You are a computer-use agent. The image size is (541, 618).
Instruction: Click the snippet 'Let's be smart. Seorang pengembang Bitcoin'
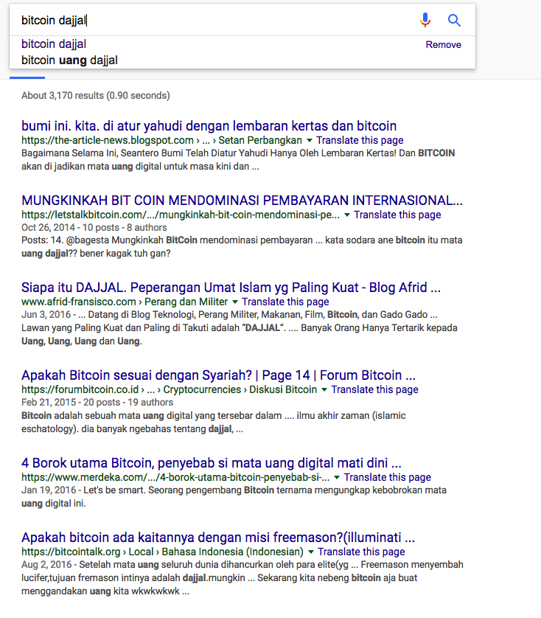(x=178, y=490)
